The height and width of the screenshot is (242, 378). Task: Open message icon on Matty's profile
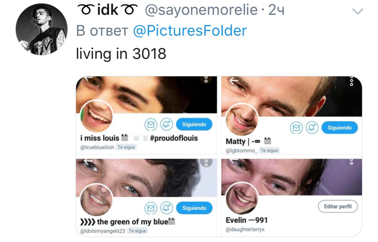(296, 128)
